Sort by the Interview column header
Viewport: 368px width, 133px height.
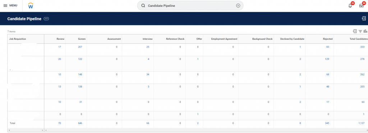coord(148,39)
